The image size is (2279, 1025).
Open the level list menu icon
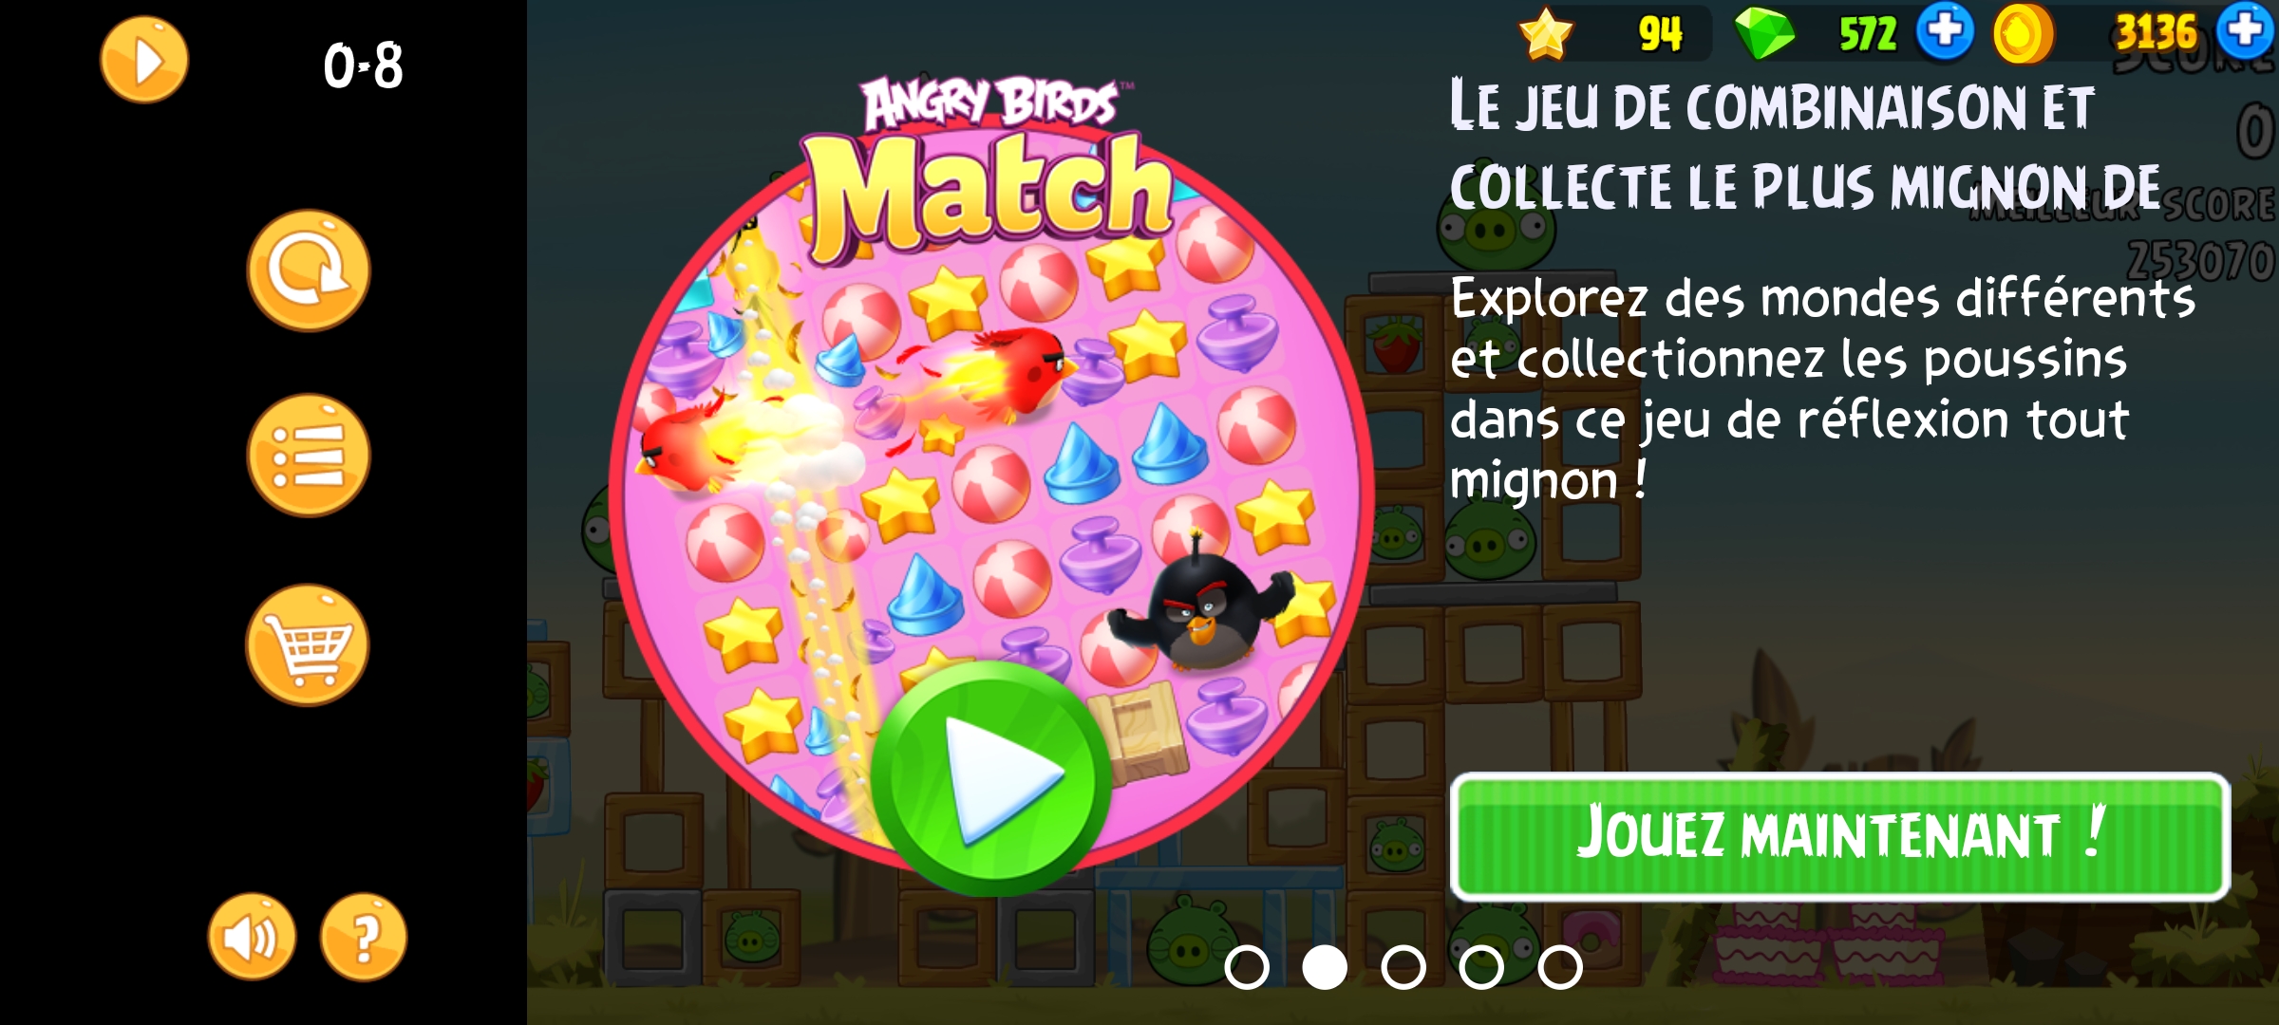pos(309,456)
